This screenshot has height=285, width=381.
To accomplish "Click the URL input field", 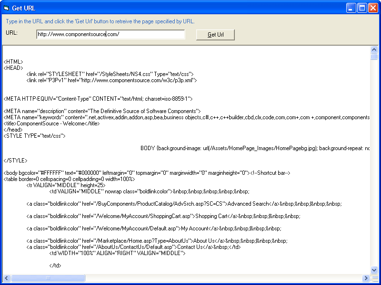I will [x=110, y=34].
